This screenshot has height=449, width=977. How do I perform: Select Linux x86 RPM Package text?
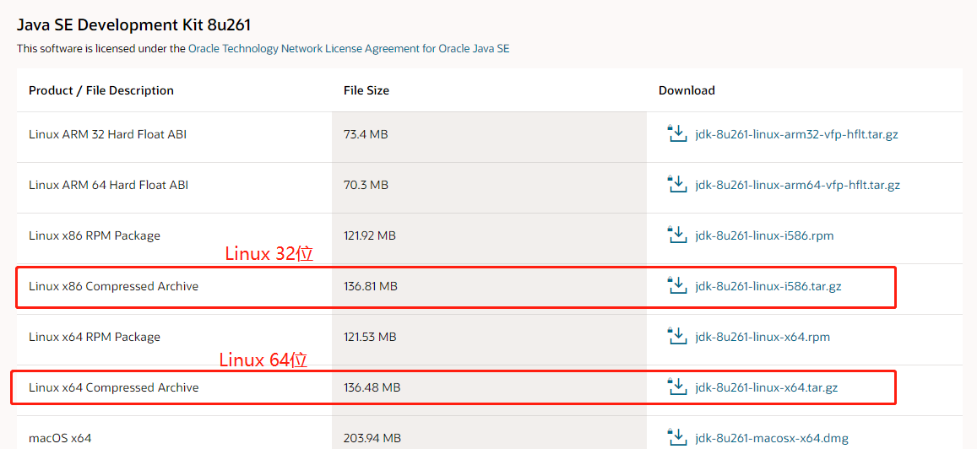click(94, 235)
